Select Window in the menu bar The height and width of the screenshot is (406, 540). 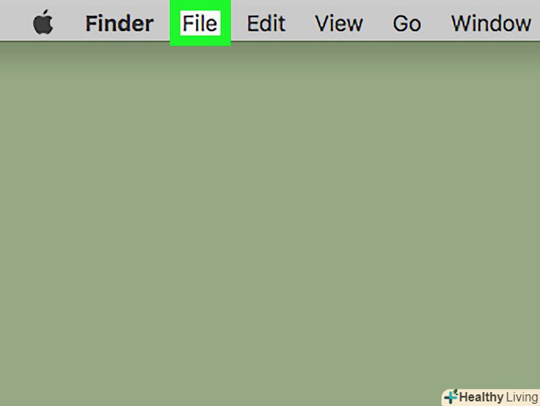(491, 24)
